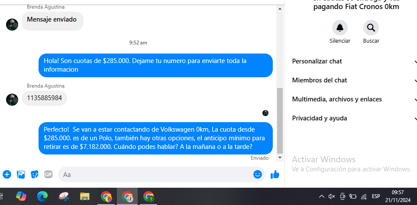Click the 9:52 am timestamp
Viewport: 417px width, 205px height.
pos(138,43)
